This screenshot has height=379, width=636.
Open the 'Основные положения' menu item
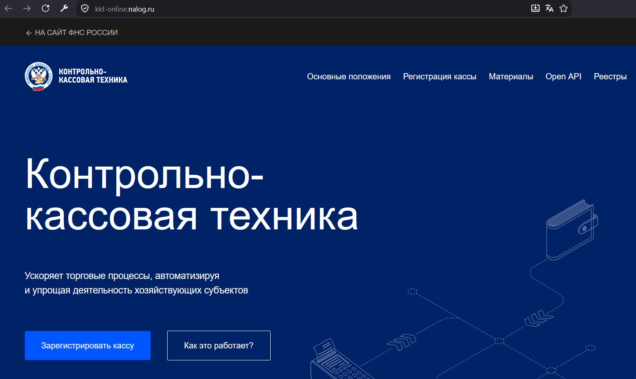tap(348, 76)
